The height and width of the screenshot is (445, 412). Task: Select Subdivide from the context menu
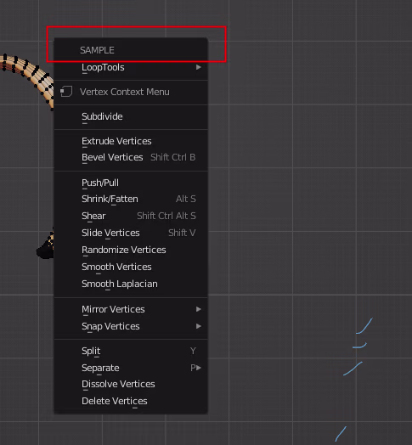pyautogui.click(x=131, y=116)
